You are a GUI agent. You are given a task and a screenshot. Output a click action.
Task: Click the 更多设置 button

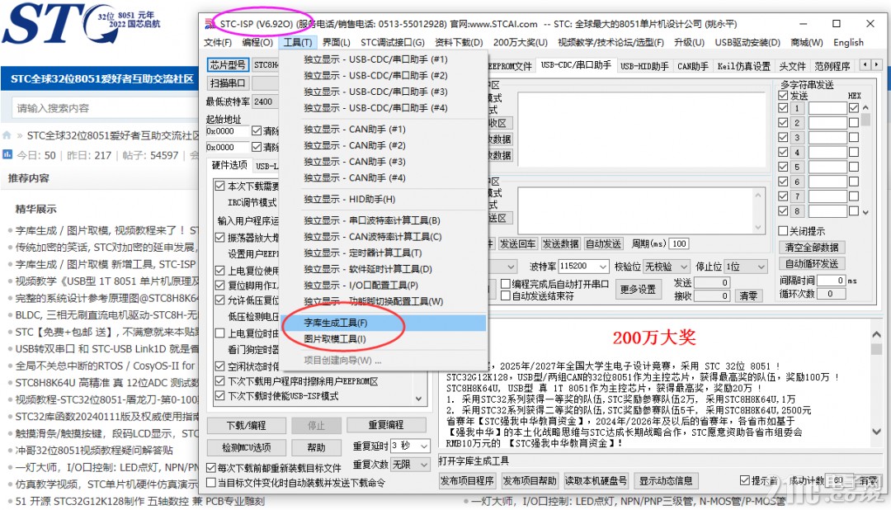click(x=638, y=290)
